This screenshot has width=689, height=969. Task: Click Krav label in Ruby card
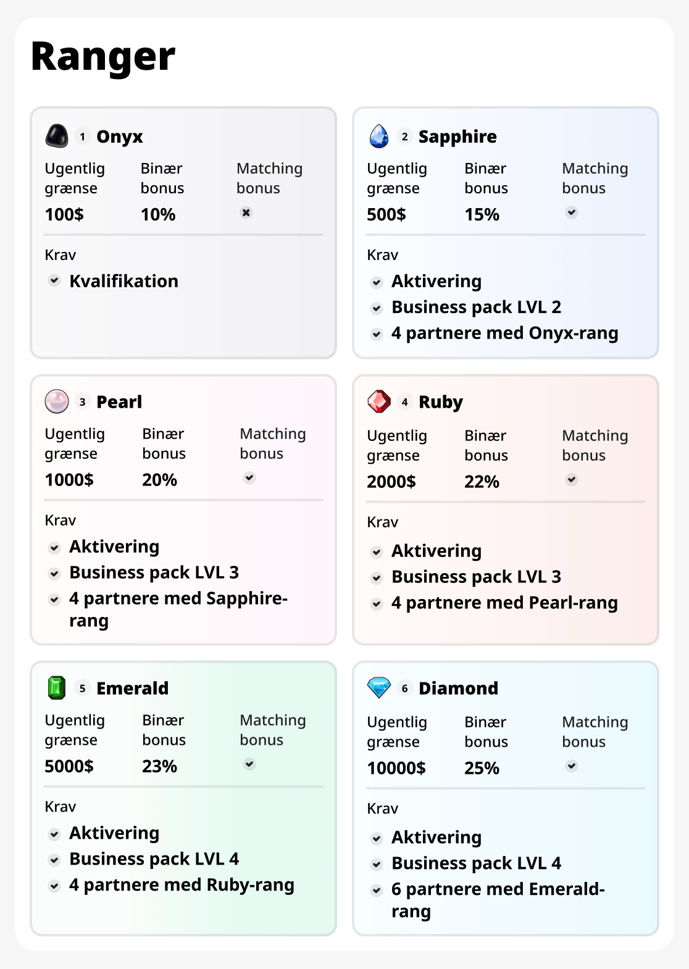pyautogui.click(x=382, y=522)
